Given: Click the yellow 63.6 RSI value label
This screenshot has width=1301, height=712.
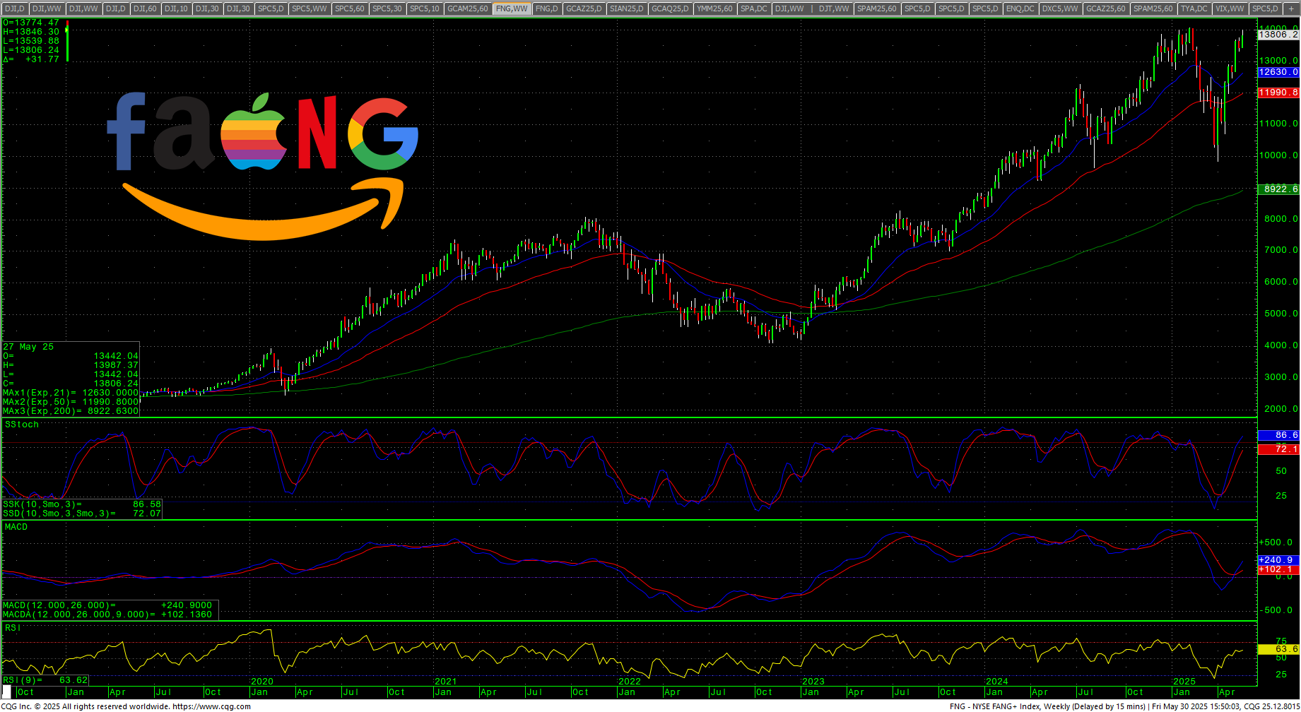Looking at the screenshot, I should 1278,649.
